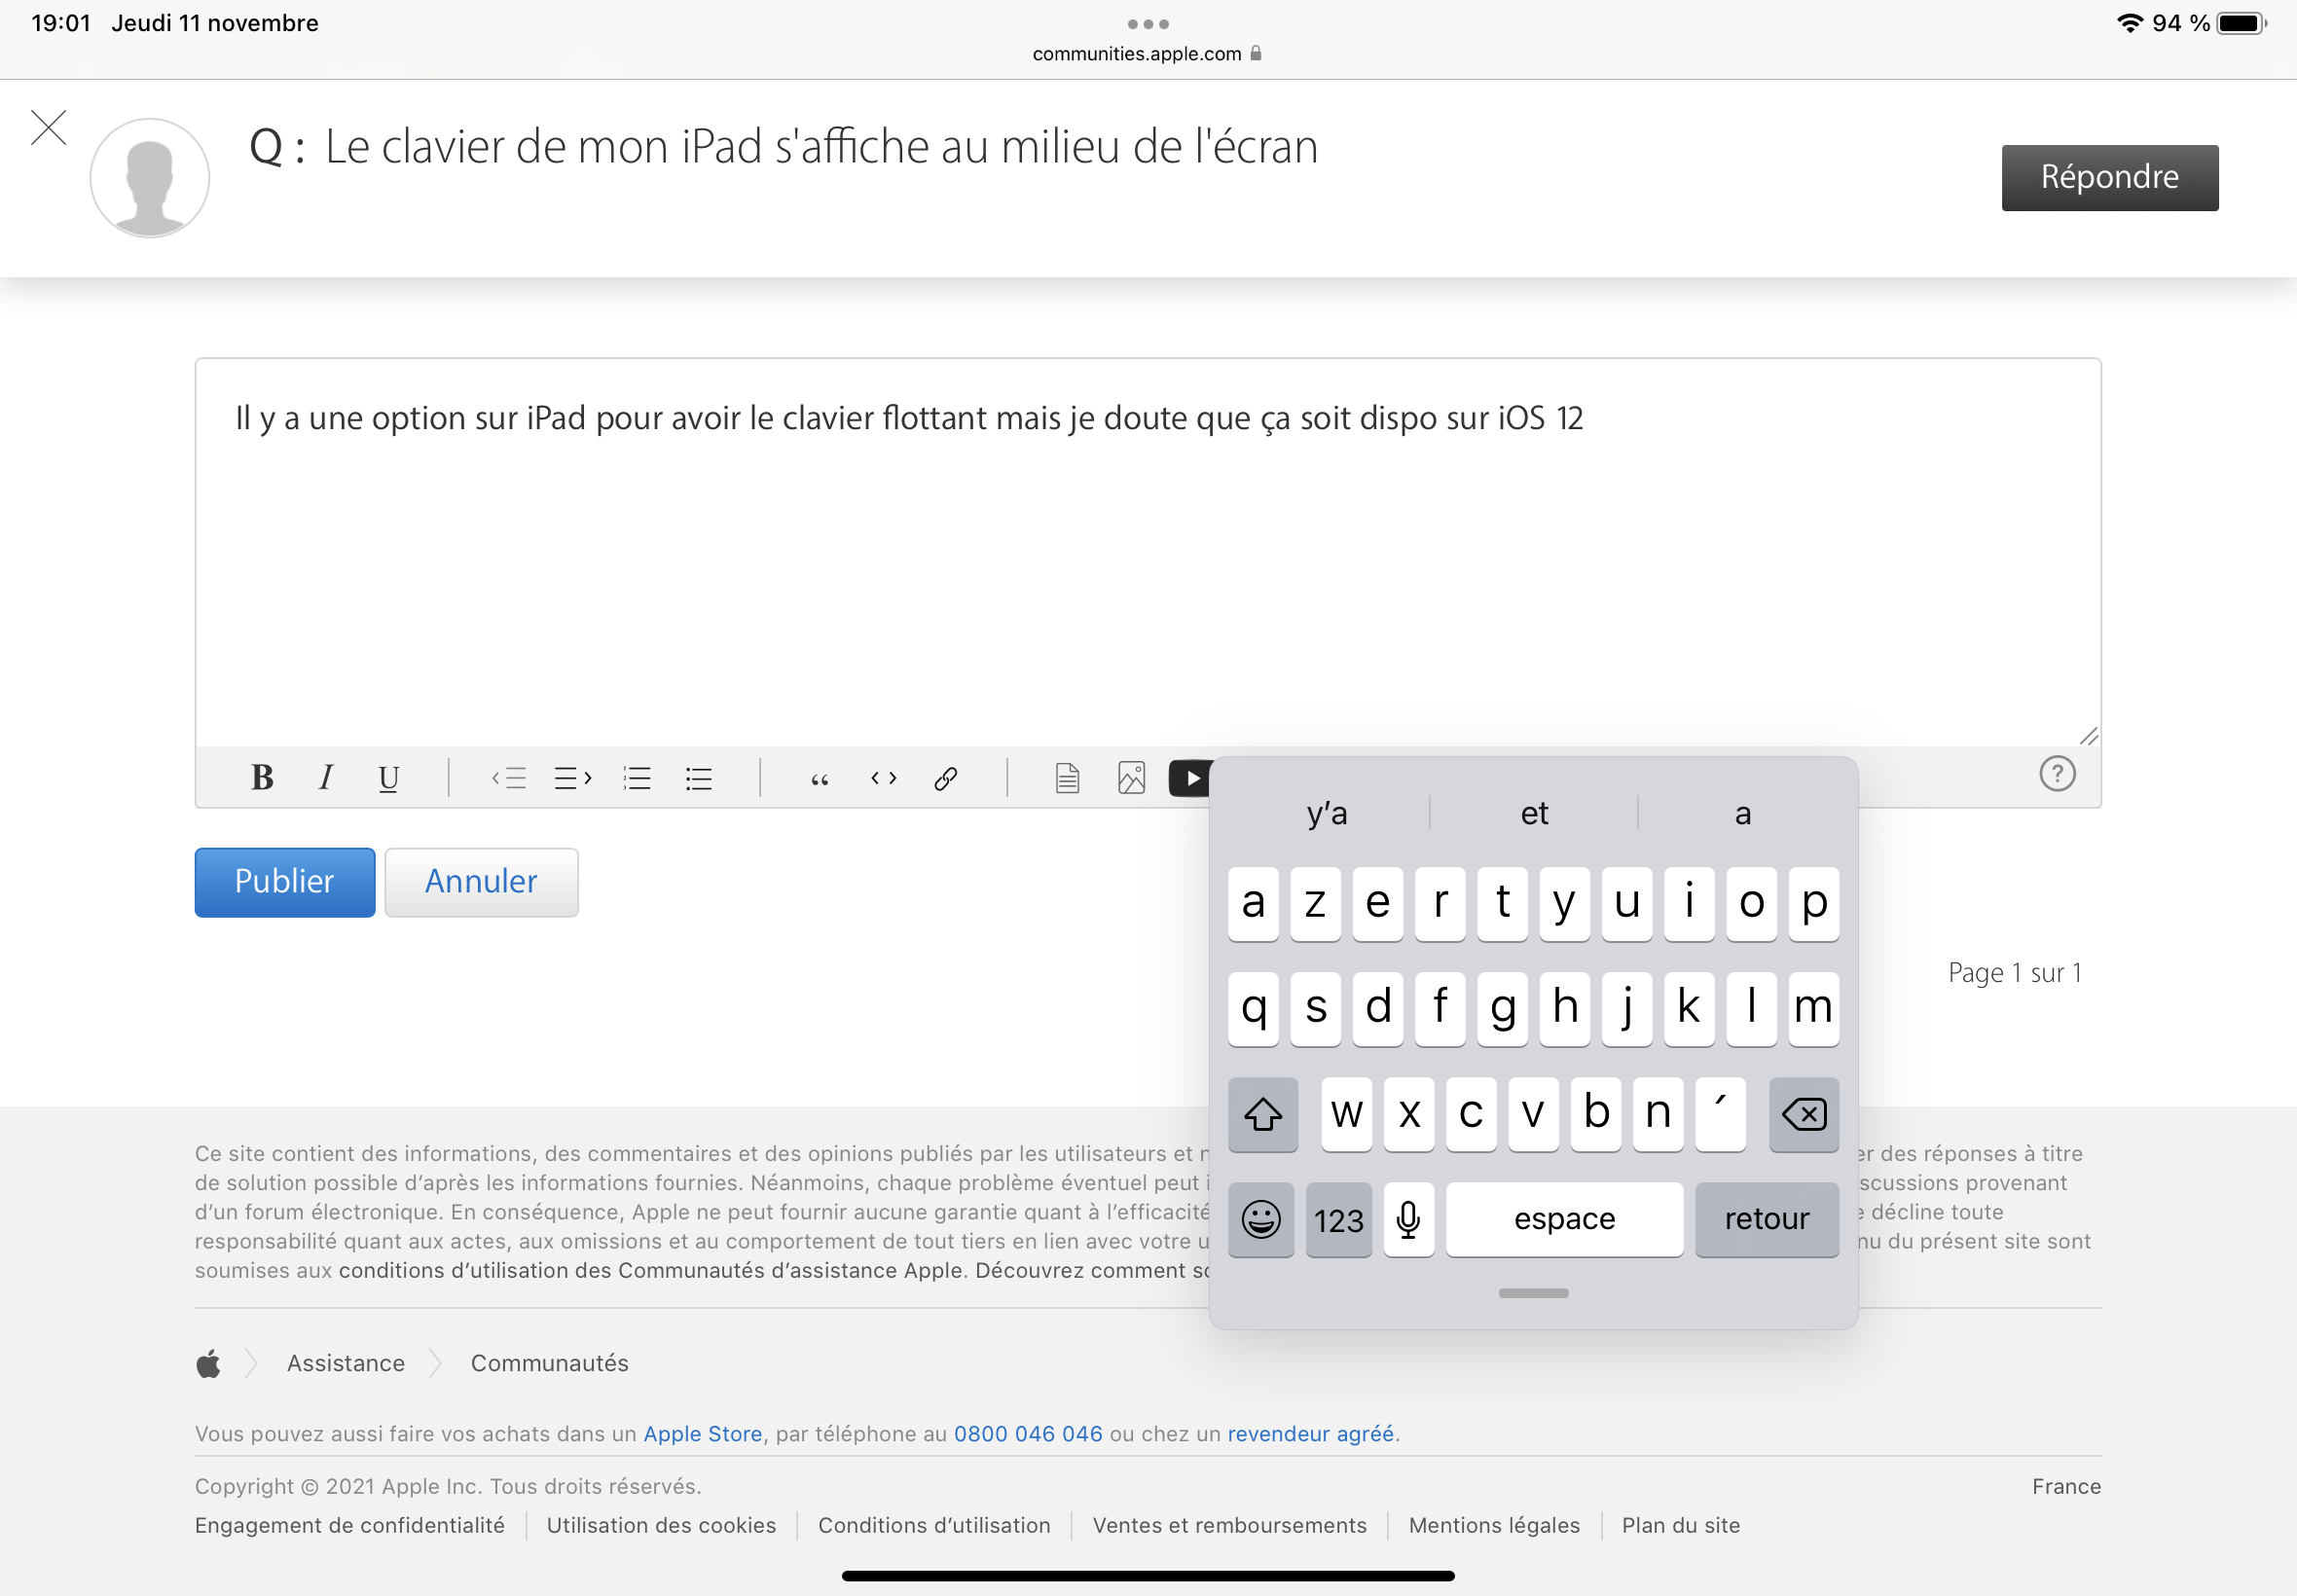Image resolution: width=2297 pixels, height=1596 pixels.
Task: Insert a hyperlink with link icon
Action: click(x=946, y=778)
